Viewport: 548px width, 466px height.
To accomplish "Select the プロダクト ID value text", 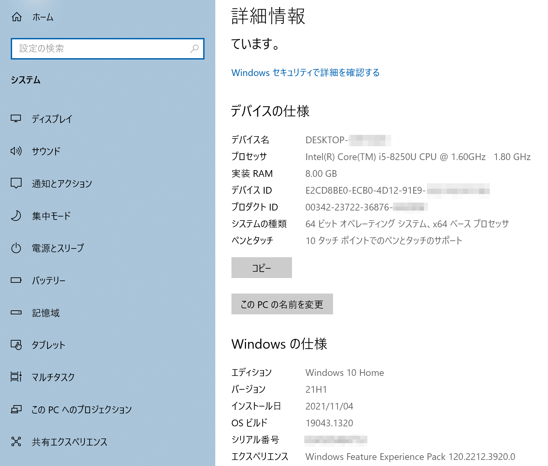I will click(x=366, y=207).
